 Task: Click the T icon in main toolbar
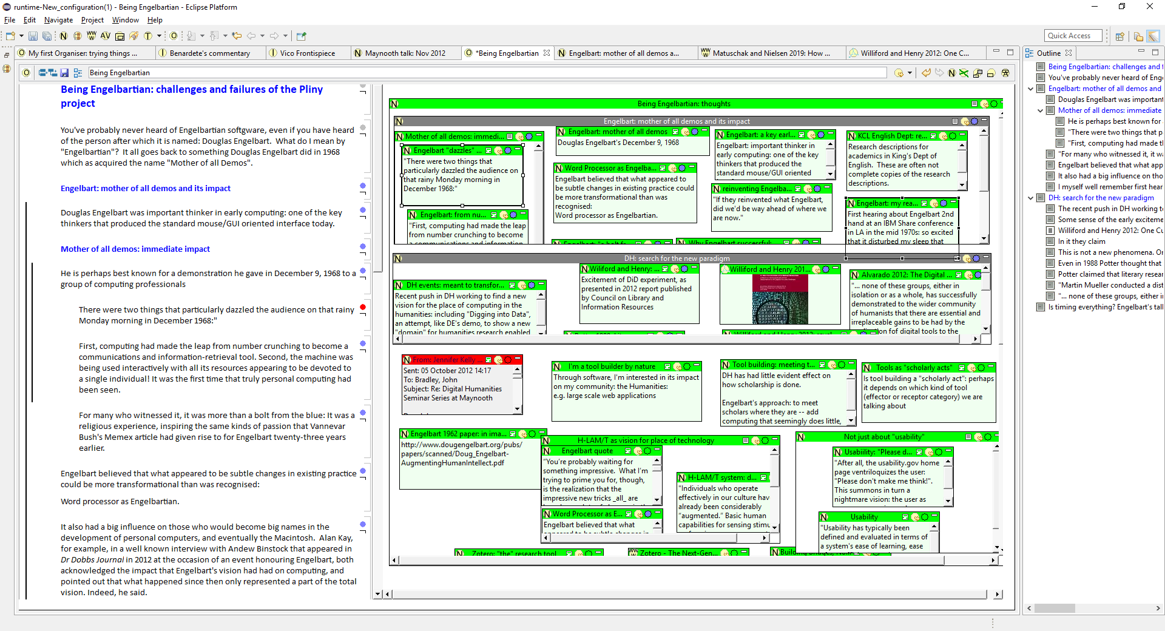[147, 36]
